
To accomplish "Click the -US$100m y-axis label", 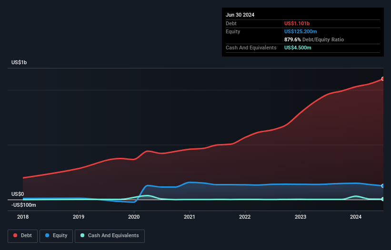I will click(x=24, y=205).
